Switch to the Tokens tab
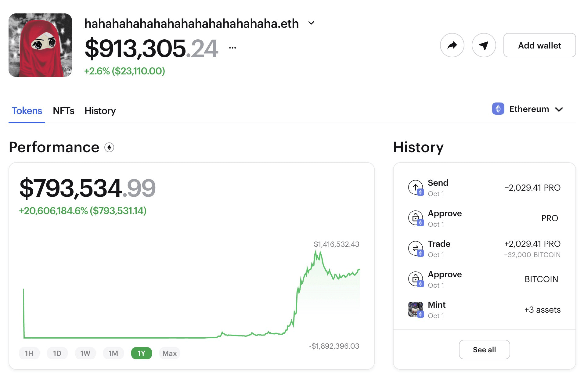 (27, 111)
